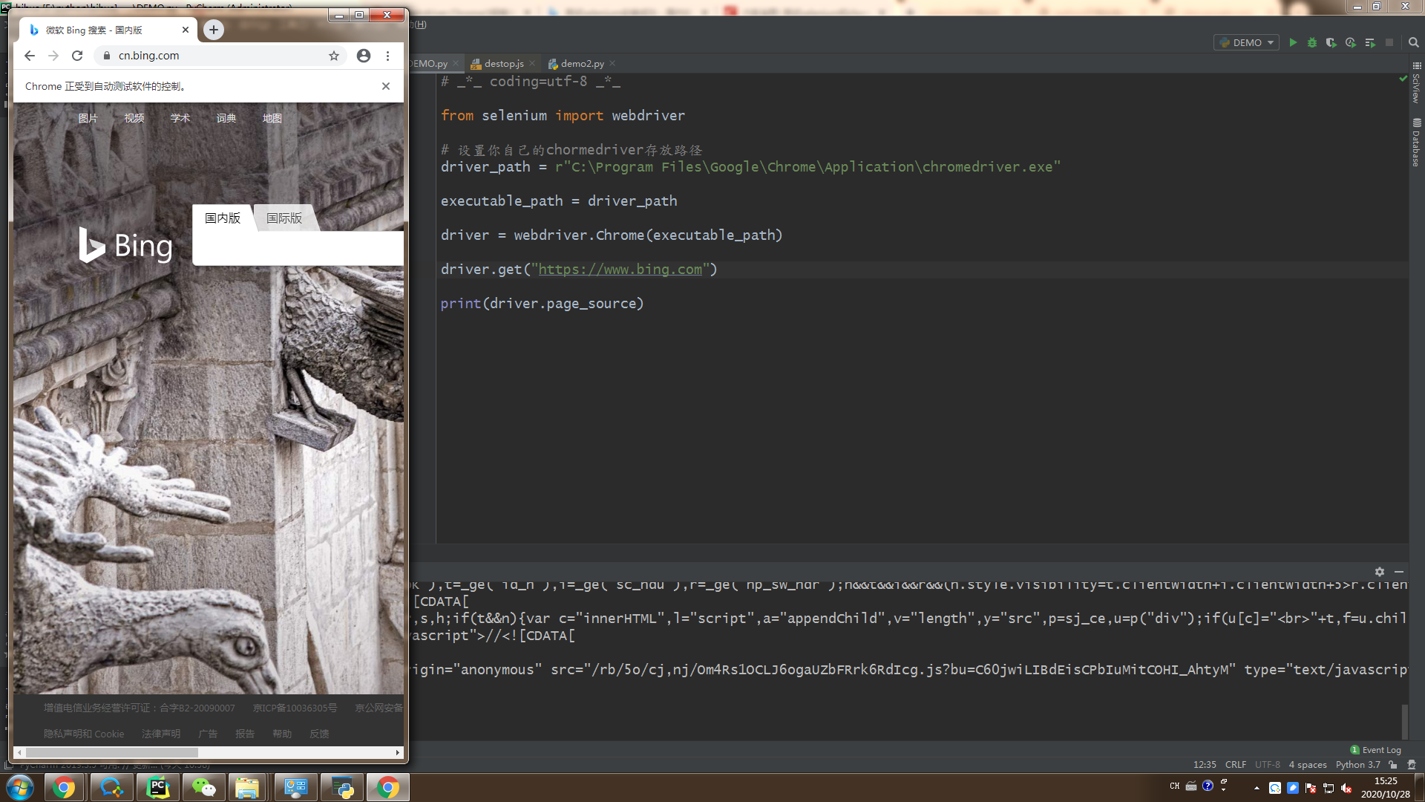Screen dimensions: 1425x802
Task: Select the 国内版 Bing tab
Action: click(223, 218)
